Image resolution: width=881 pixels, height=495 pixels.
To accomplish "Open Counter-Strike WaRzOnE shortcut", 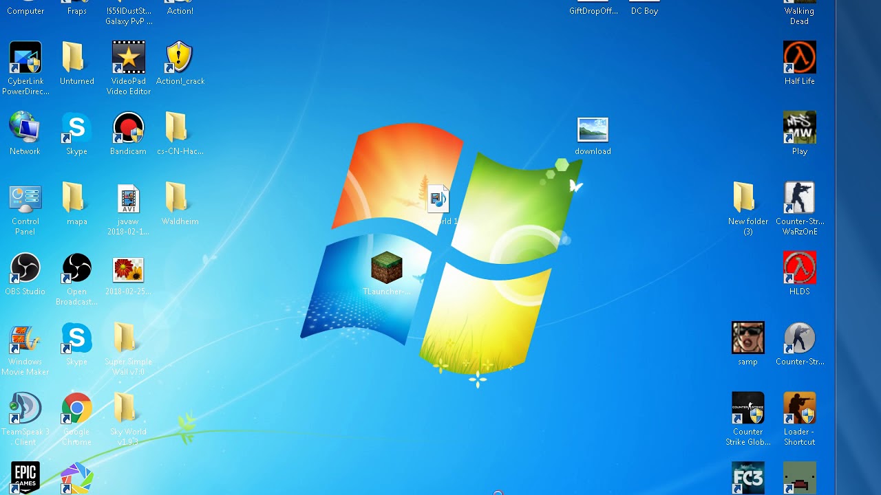I will pos(799,198).
